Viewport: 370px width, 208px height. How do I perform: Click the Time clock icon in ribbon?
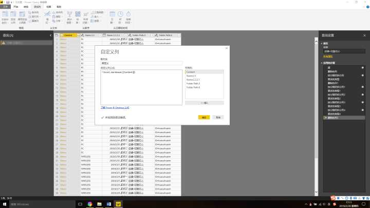(120, 15)
